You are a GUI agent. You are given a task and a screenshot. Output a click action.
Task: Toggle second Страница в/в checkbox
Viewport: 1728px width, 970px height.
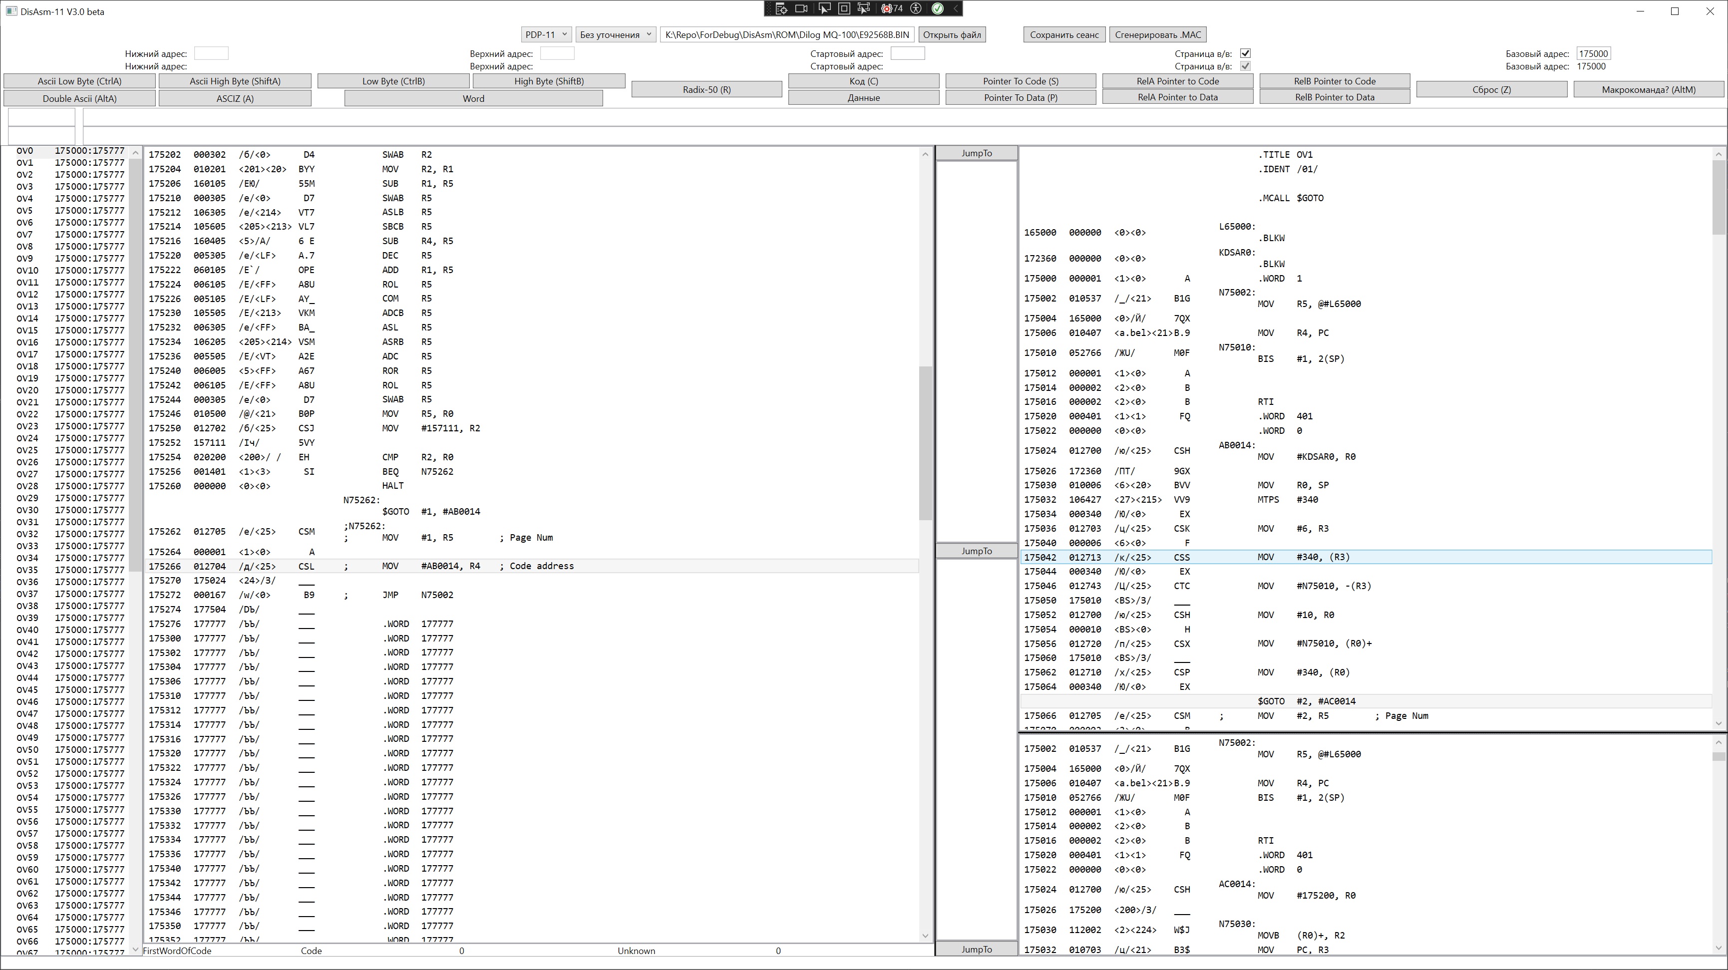(x=1245, y=66)
